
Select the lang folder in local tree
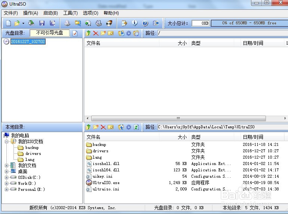point(30,159)
